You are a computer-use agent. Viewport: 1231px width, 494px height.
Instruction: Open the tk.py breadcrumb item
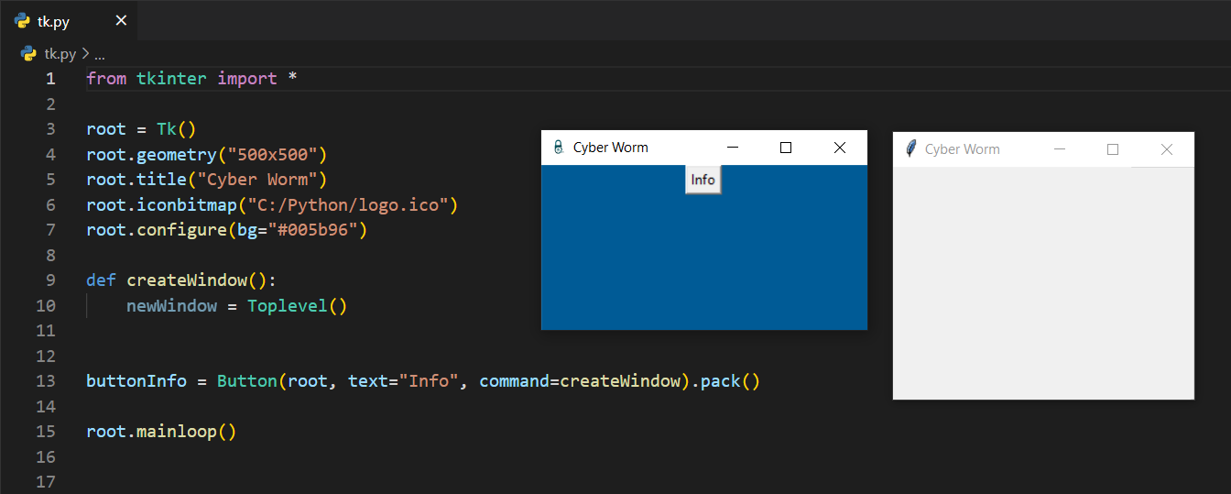(x=60, y=54)
